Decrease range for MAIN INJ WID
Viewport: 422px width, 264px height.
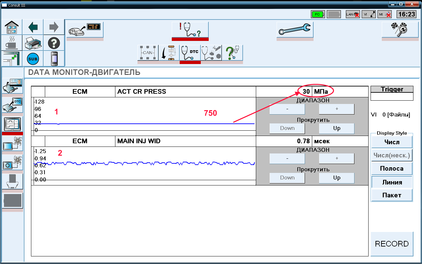(x=287, y=158)
